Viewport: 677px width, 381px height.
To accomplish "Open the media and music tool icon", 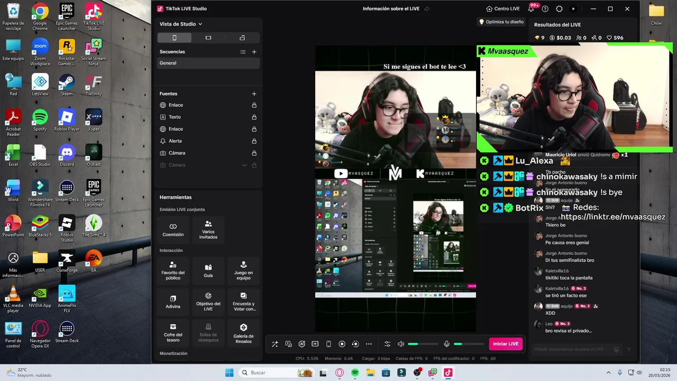I will tap(288, 344).
